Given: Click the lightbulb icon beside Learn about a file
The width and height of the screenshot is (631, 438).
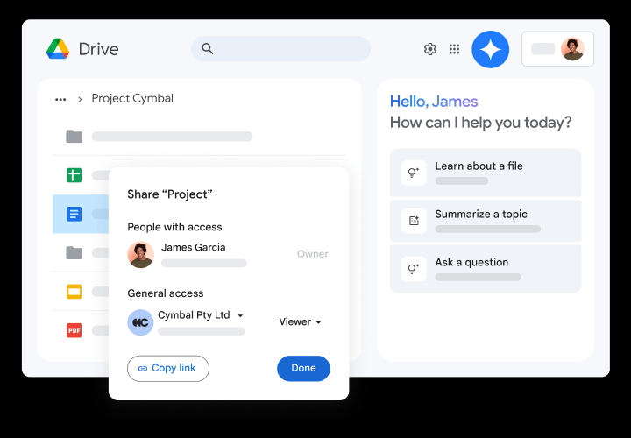Looking at the screenshot, I should [414, 173].
